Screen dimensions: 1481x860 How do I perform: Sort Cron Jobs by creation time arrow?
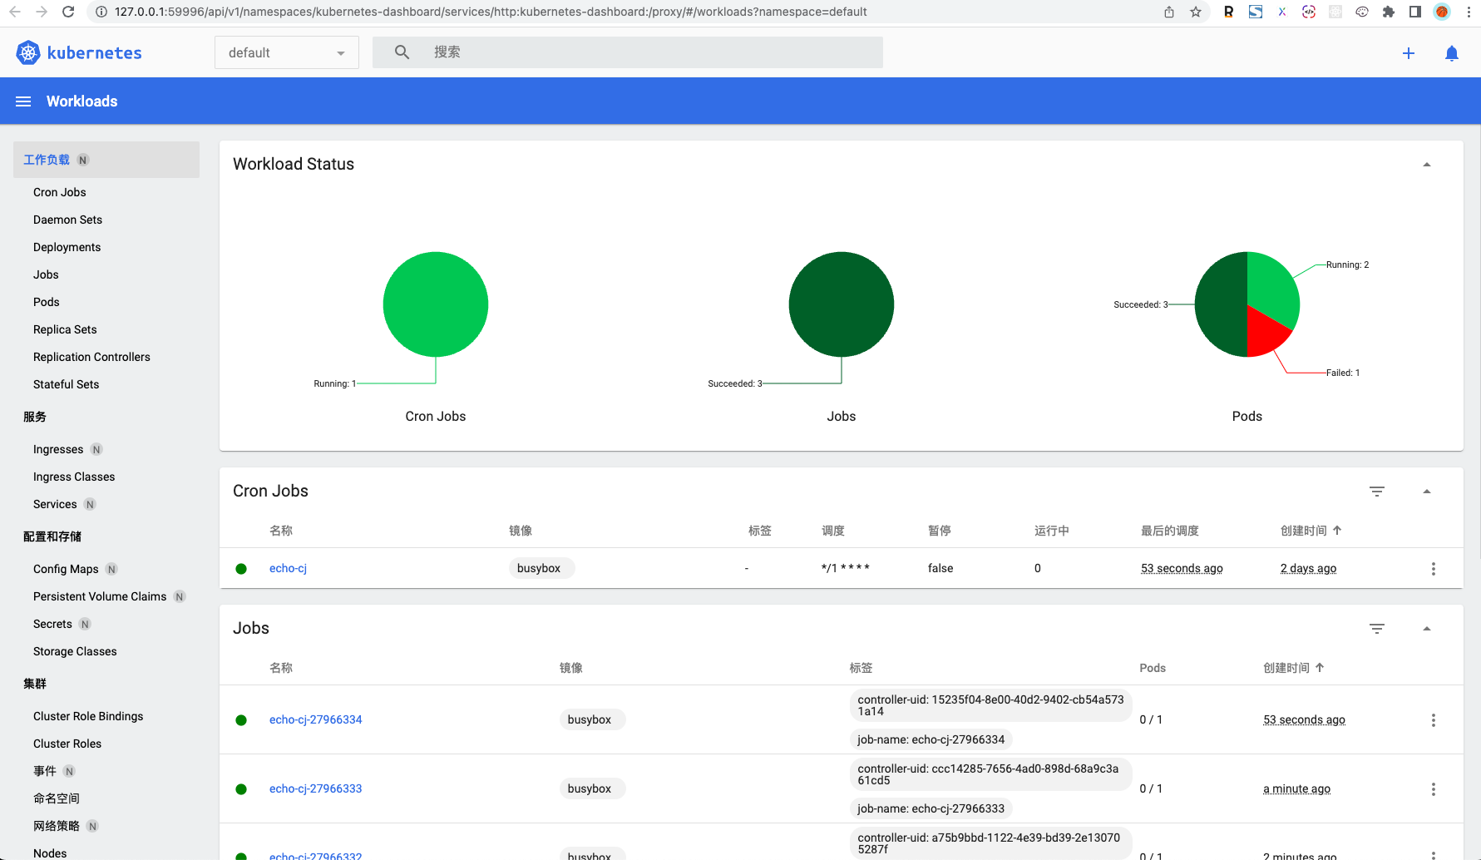1337,531
